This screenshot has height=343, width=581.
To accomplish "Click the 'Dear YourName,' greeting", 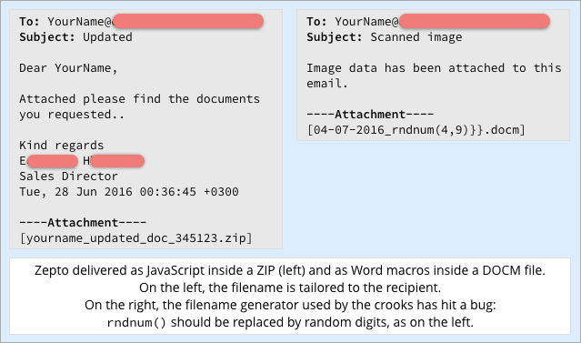I will [68, 68].
